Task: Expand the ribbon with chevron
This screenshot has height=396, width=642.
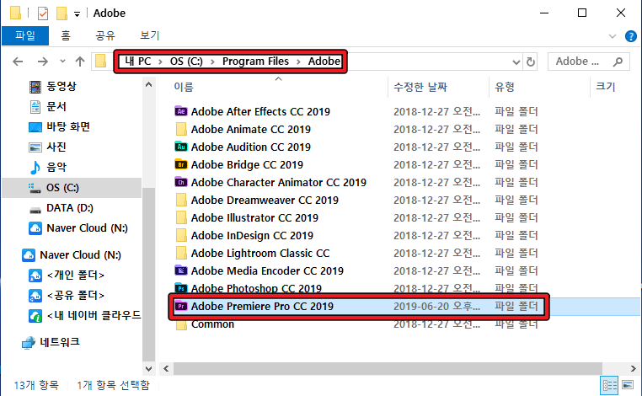Action: coord(613,36)
